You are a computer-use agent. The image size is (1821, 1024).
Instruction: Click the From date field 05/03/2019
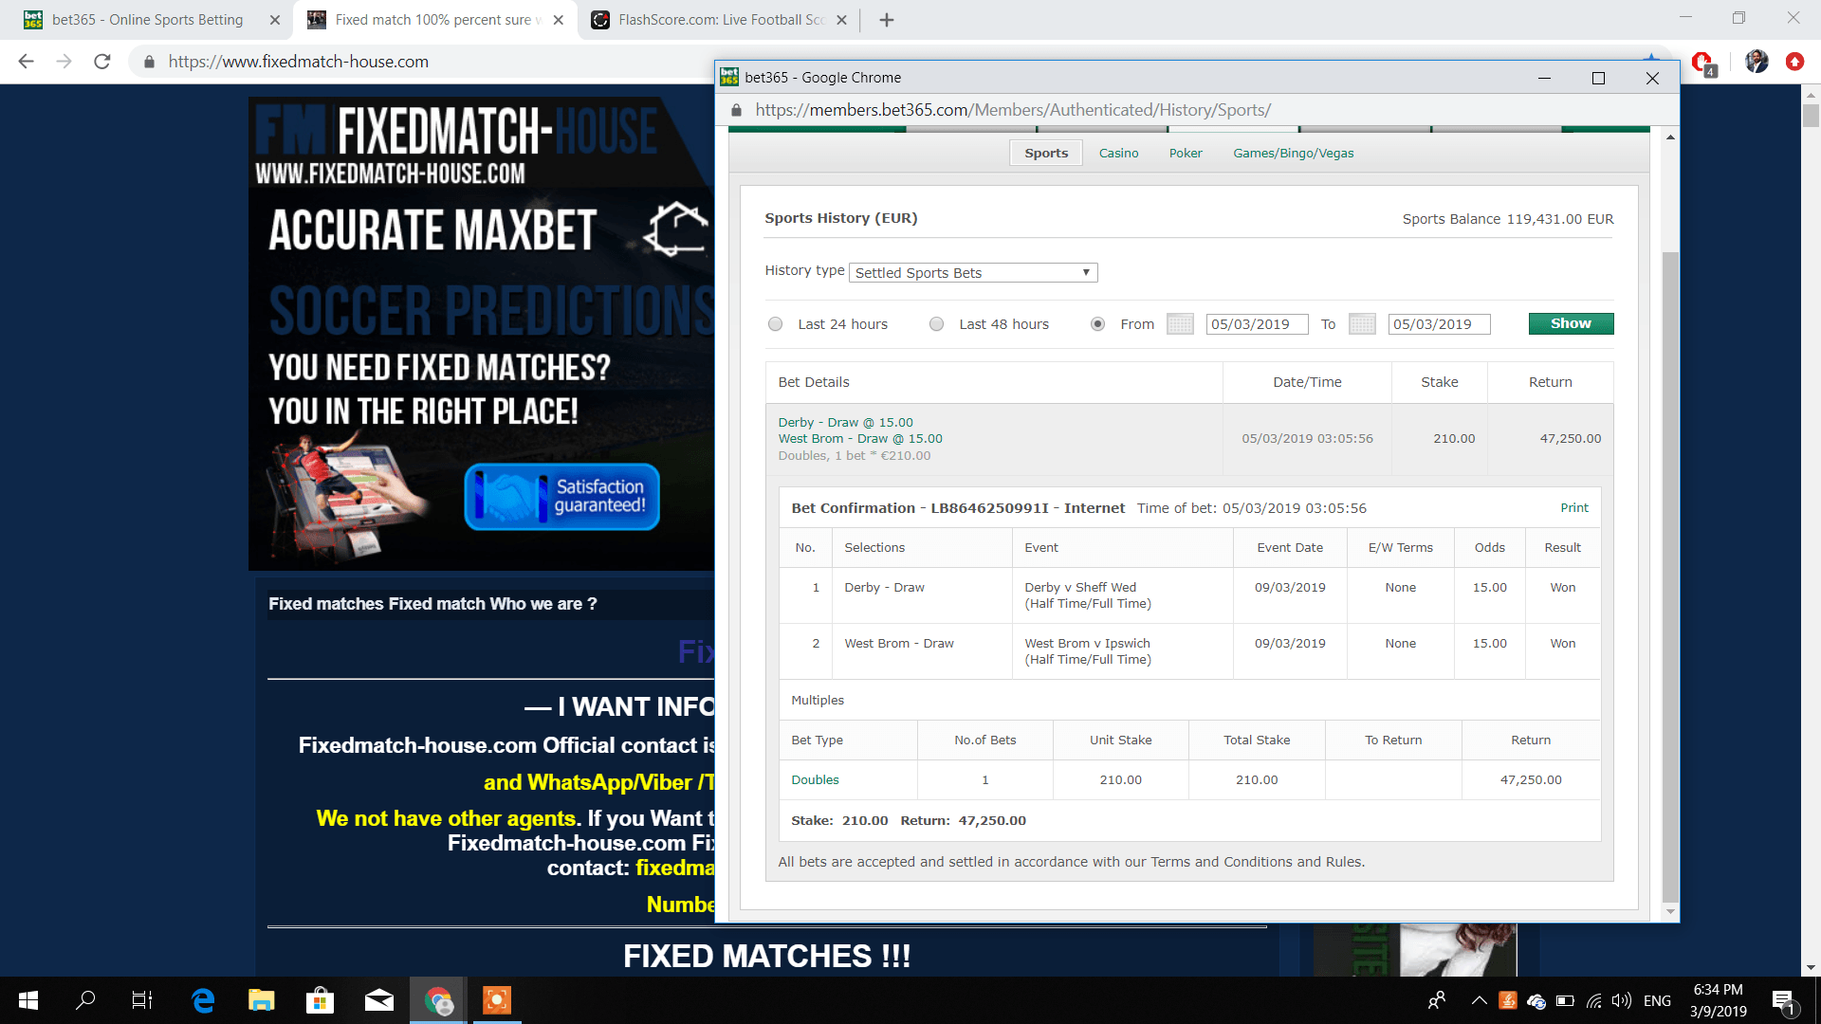(1257, 324)
